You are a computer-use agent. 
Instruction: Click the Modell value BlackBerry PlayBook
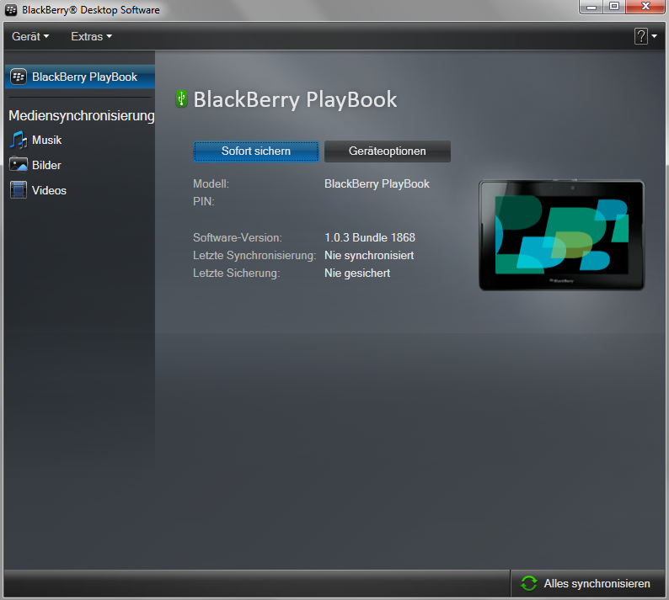377,183
